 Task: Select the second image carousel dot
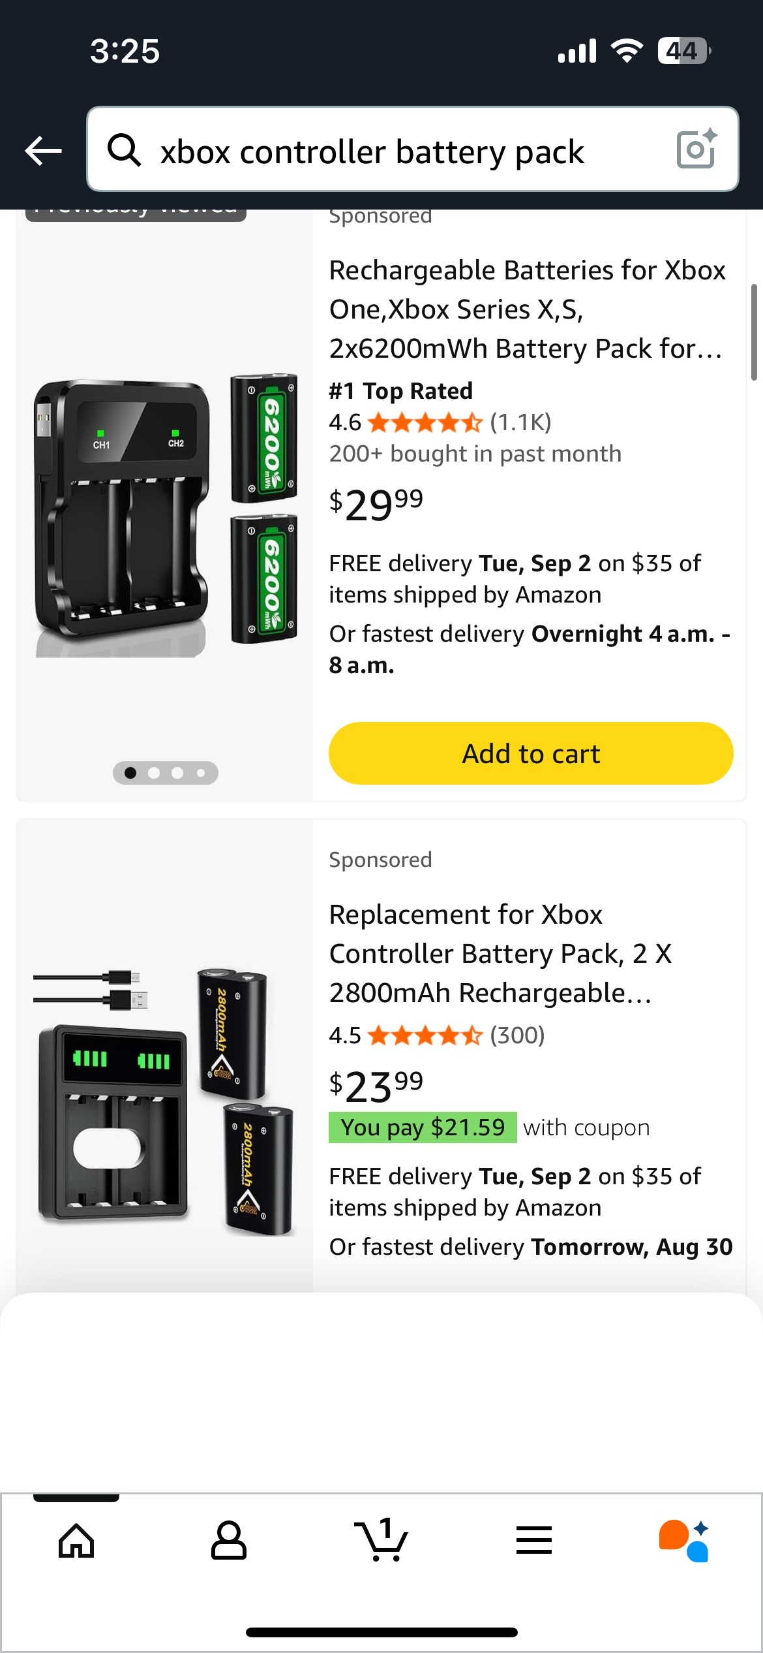pyautogui.click(x=154, y=773)
